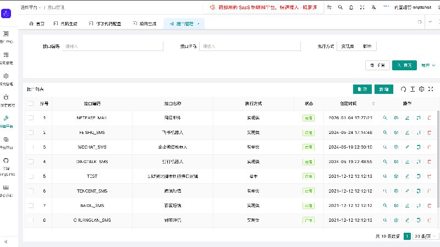Refresh current tab with the tab-bar reload icon
The height and width of the screenshot is (247, 440).
(420, 22)
